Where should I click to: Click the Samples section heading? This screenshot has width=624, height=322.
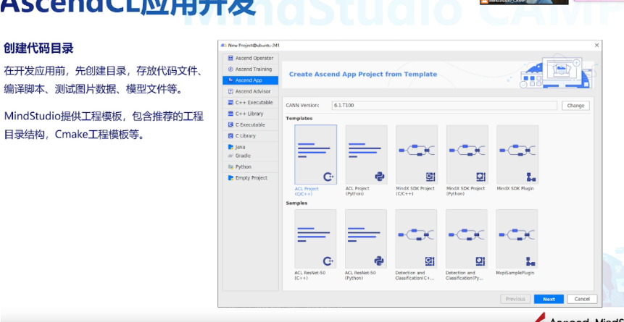[296, 203]
